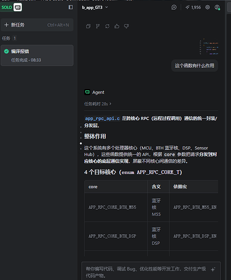This screenshot has width=231, height=280.
Task: Collapse the sidebar panel icon
Action: 71,7
